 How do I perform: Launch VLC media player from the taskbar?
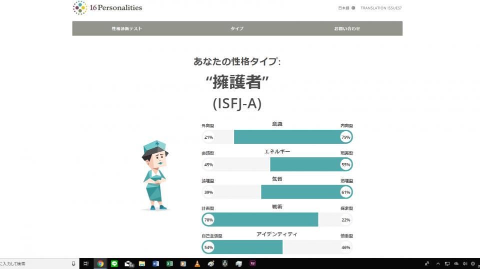pos(197,264)
